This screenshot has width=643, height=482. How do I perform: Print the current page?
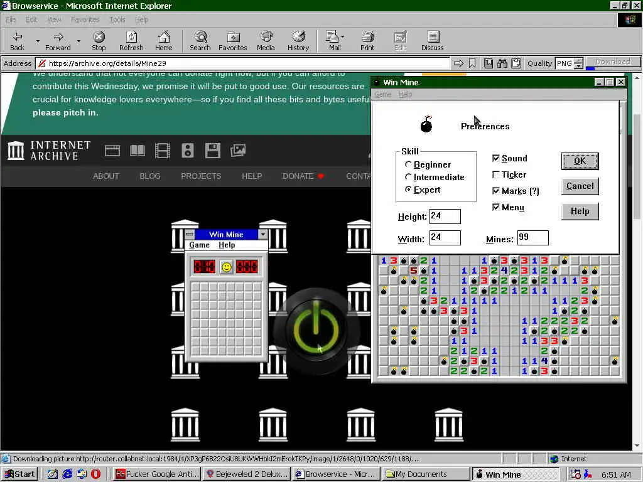pos(367,41)
